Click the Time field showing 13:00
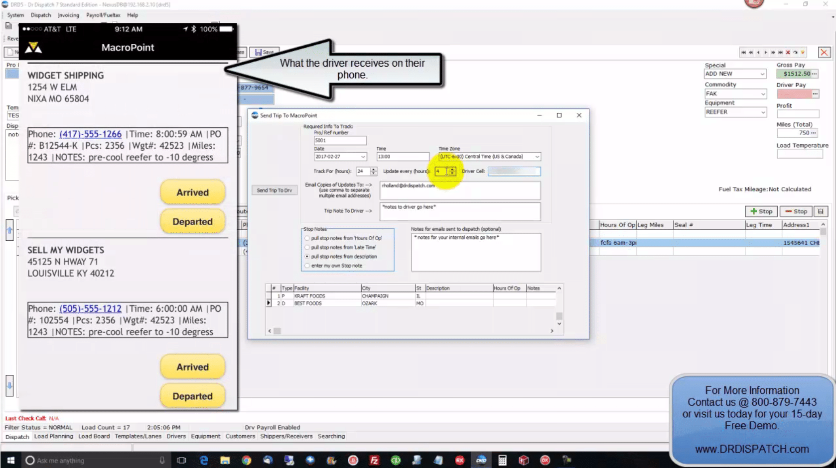The image size is (836, 468). click(x=403, y=157)
